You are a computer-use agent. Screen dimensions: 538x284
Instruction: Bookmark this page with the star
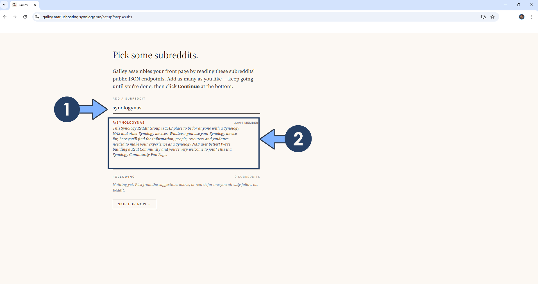point(492,17)
